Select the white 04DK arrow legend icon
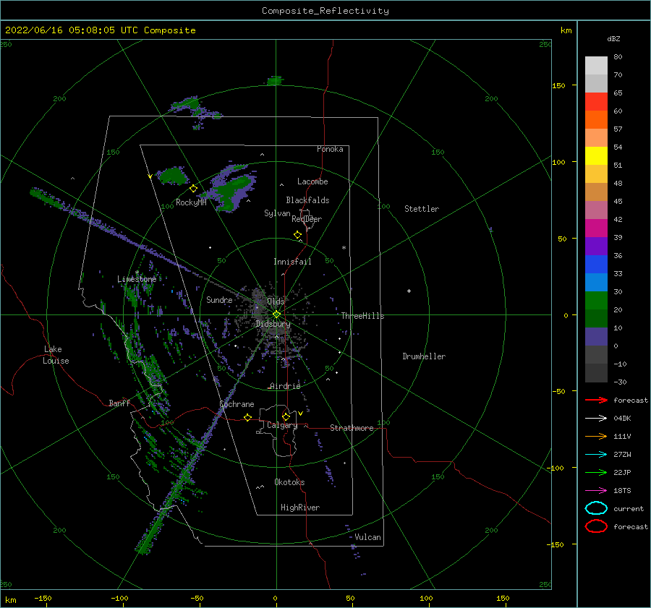 tap(596, 418)
